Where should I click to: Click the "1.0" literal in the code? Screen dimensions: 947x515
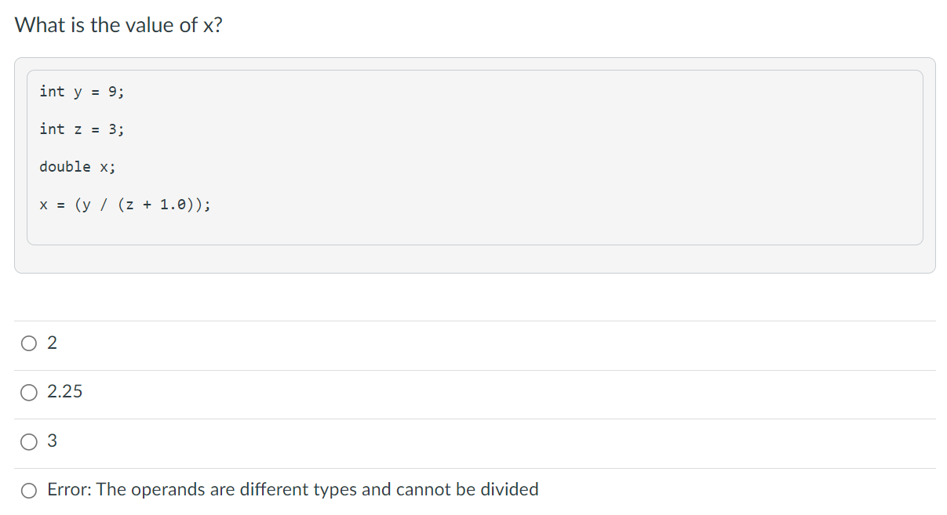click(x=173, y=205)
